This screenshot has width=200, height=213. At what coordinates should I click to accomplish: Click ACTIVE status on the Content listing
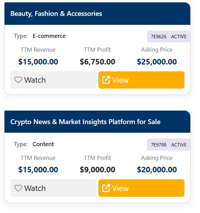(179, 145)
